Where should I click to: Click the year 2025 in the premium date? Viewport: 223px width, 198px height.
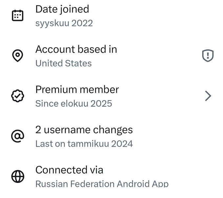tap(101, 103)
